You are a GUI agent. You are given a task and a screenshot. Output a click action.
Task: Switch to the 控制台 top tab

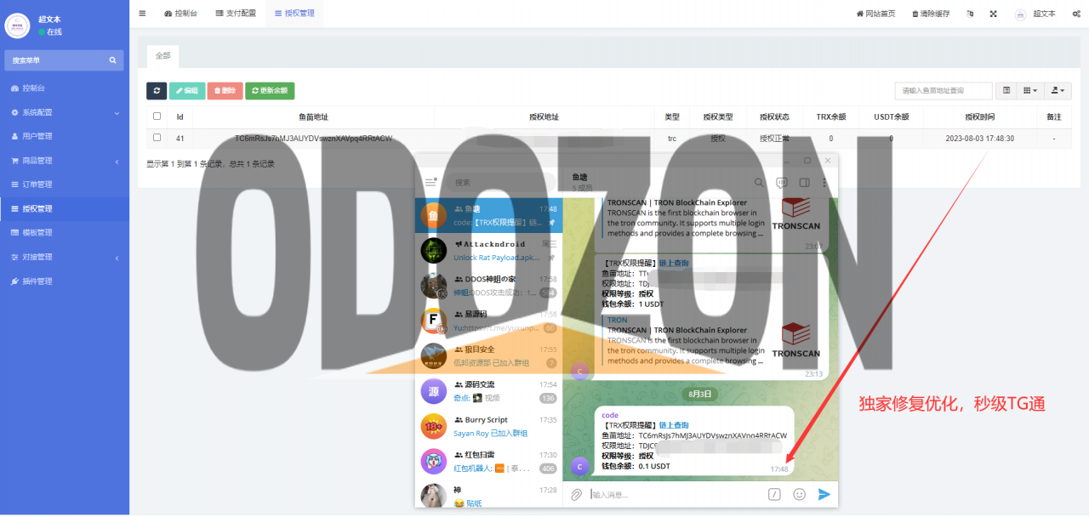pos(180,14)
